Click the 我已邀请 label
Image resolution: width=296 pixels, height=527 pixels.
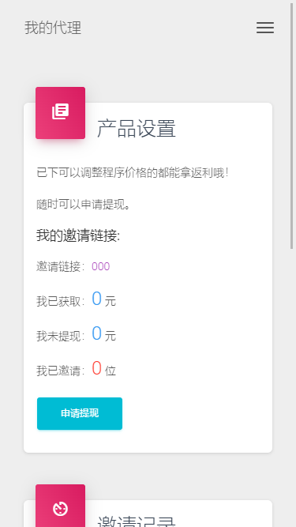point(60,371)
